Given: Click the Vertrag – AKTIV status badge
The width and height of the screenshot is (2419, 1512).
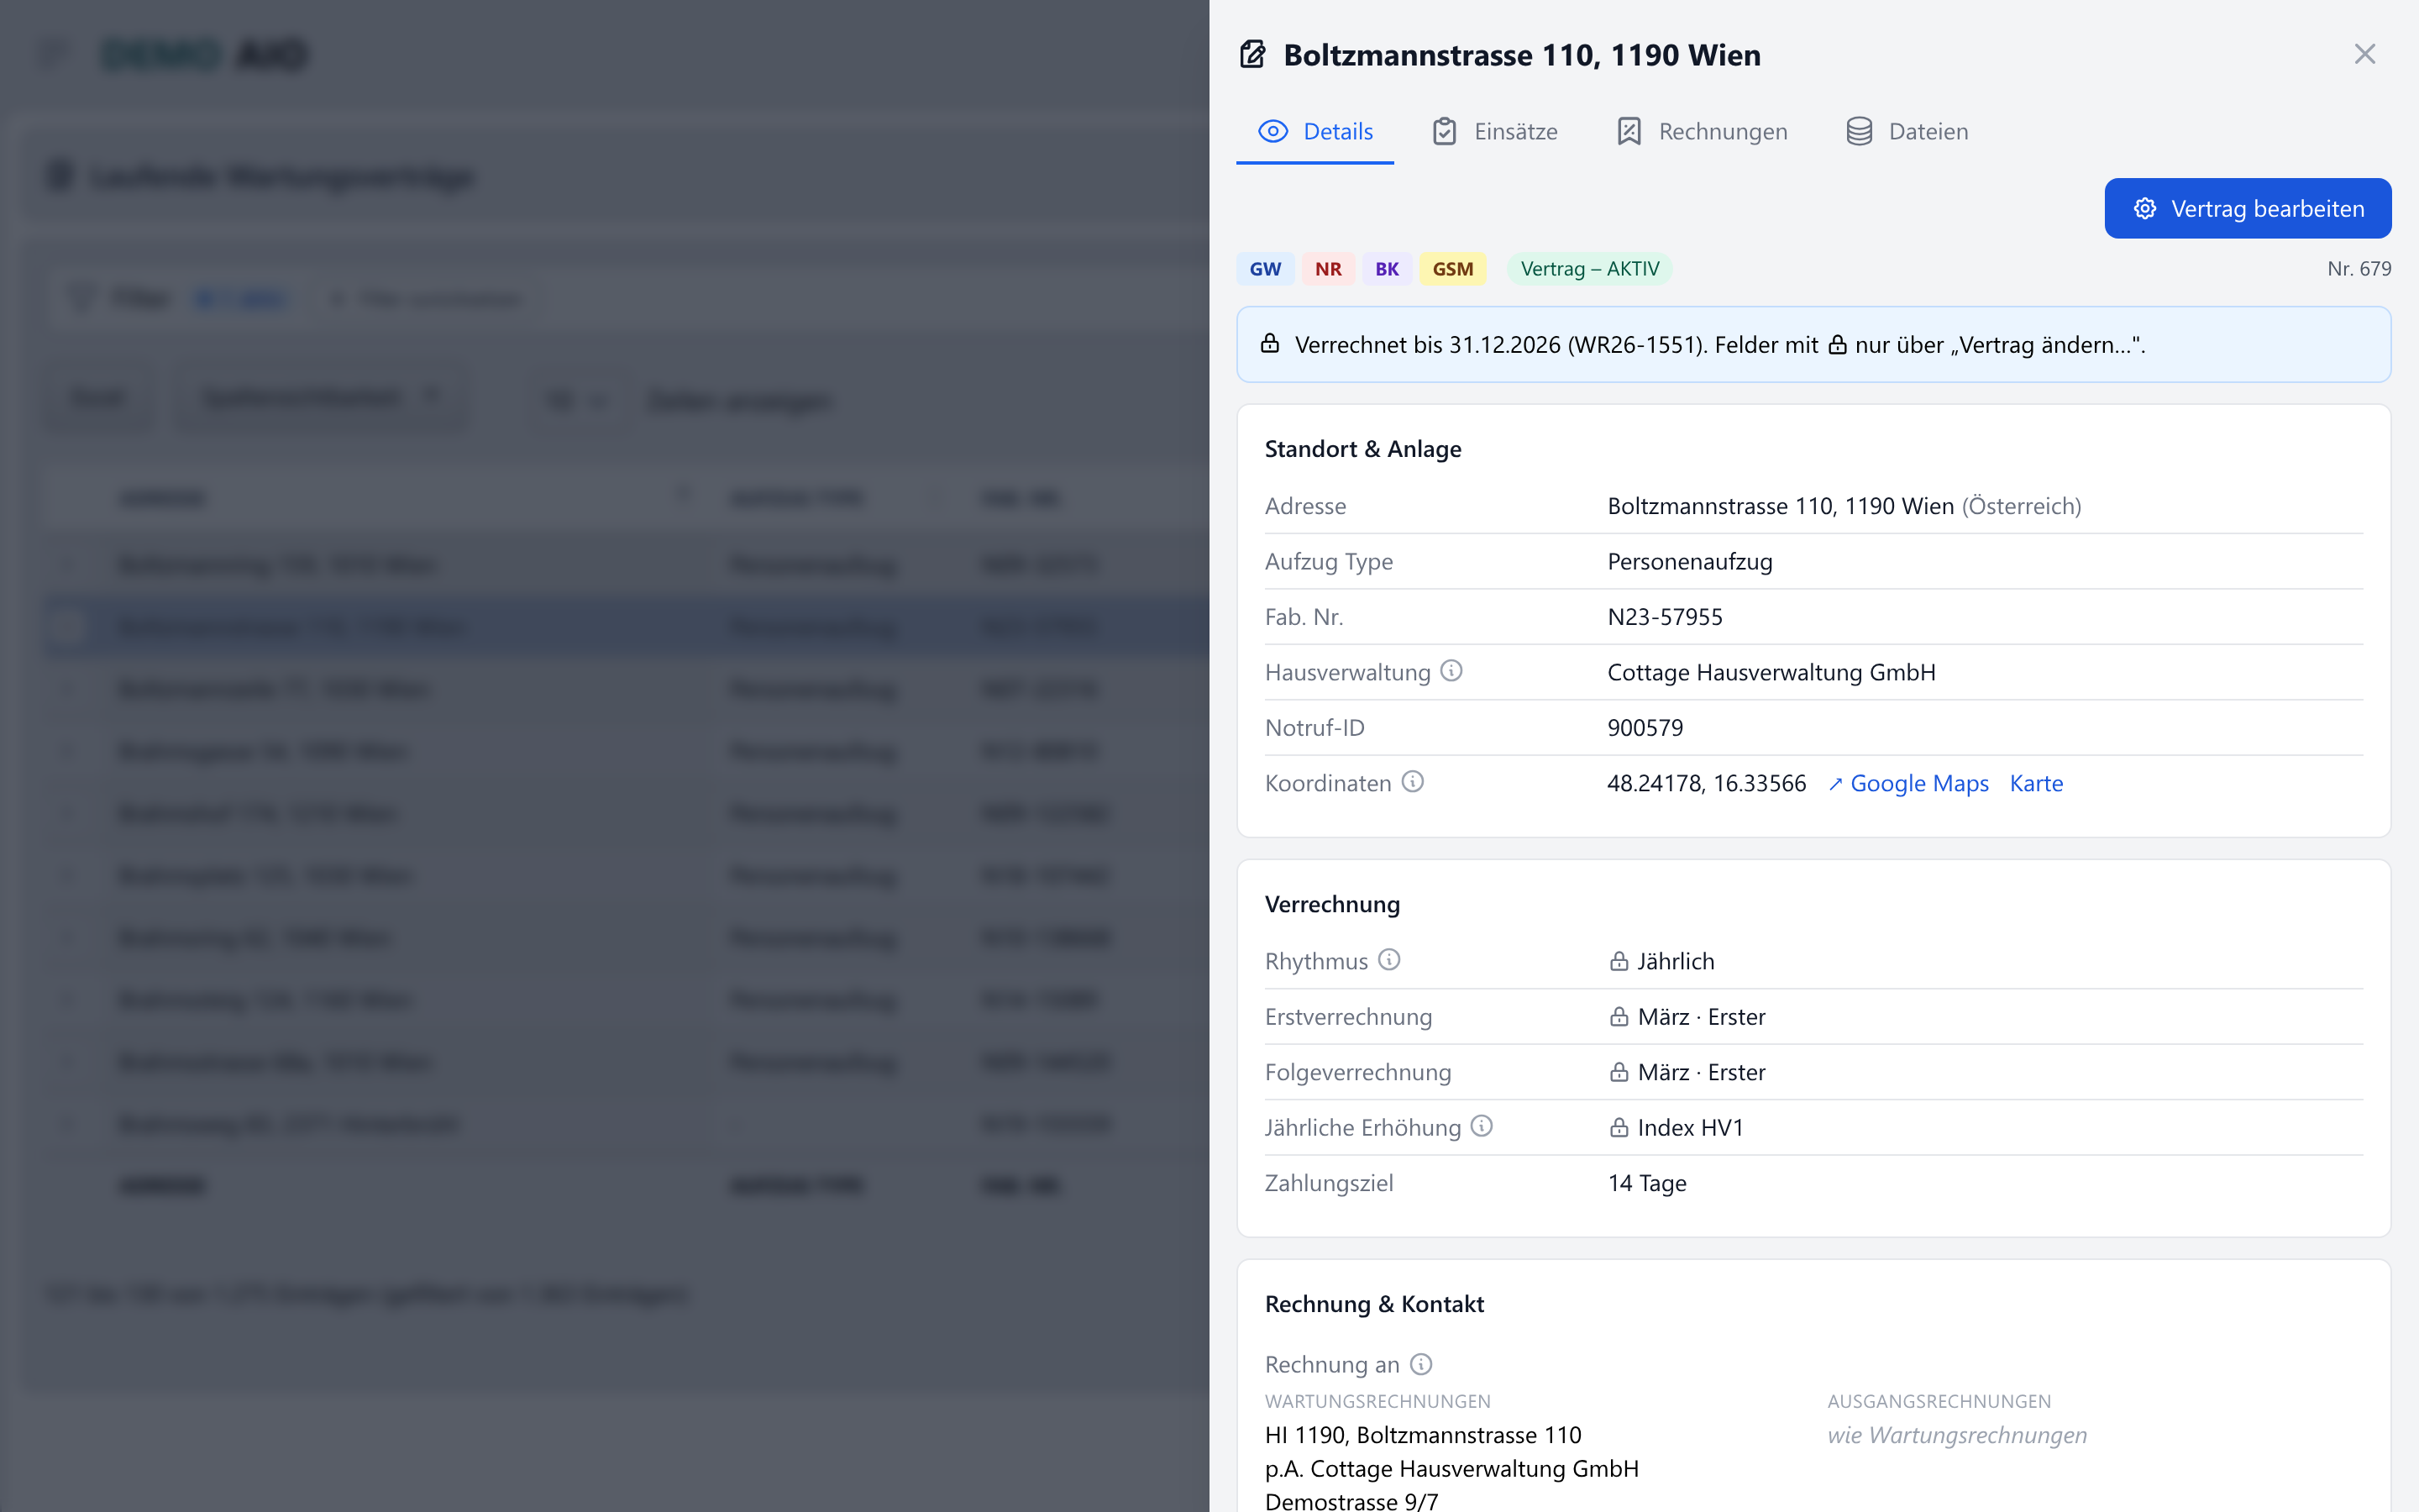Looking at the screenshot, I should [1589, 269].
